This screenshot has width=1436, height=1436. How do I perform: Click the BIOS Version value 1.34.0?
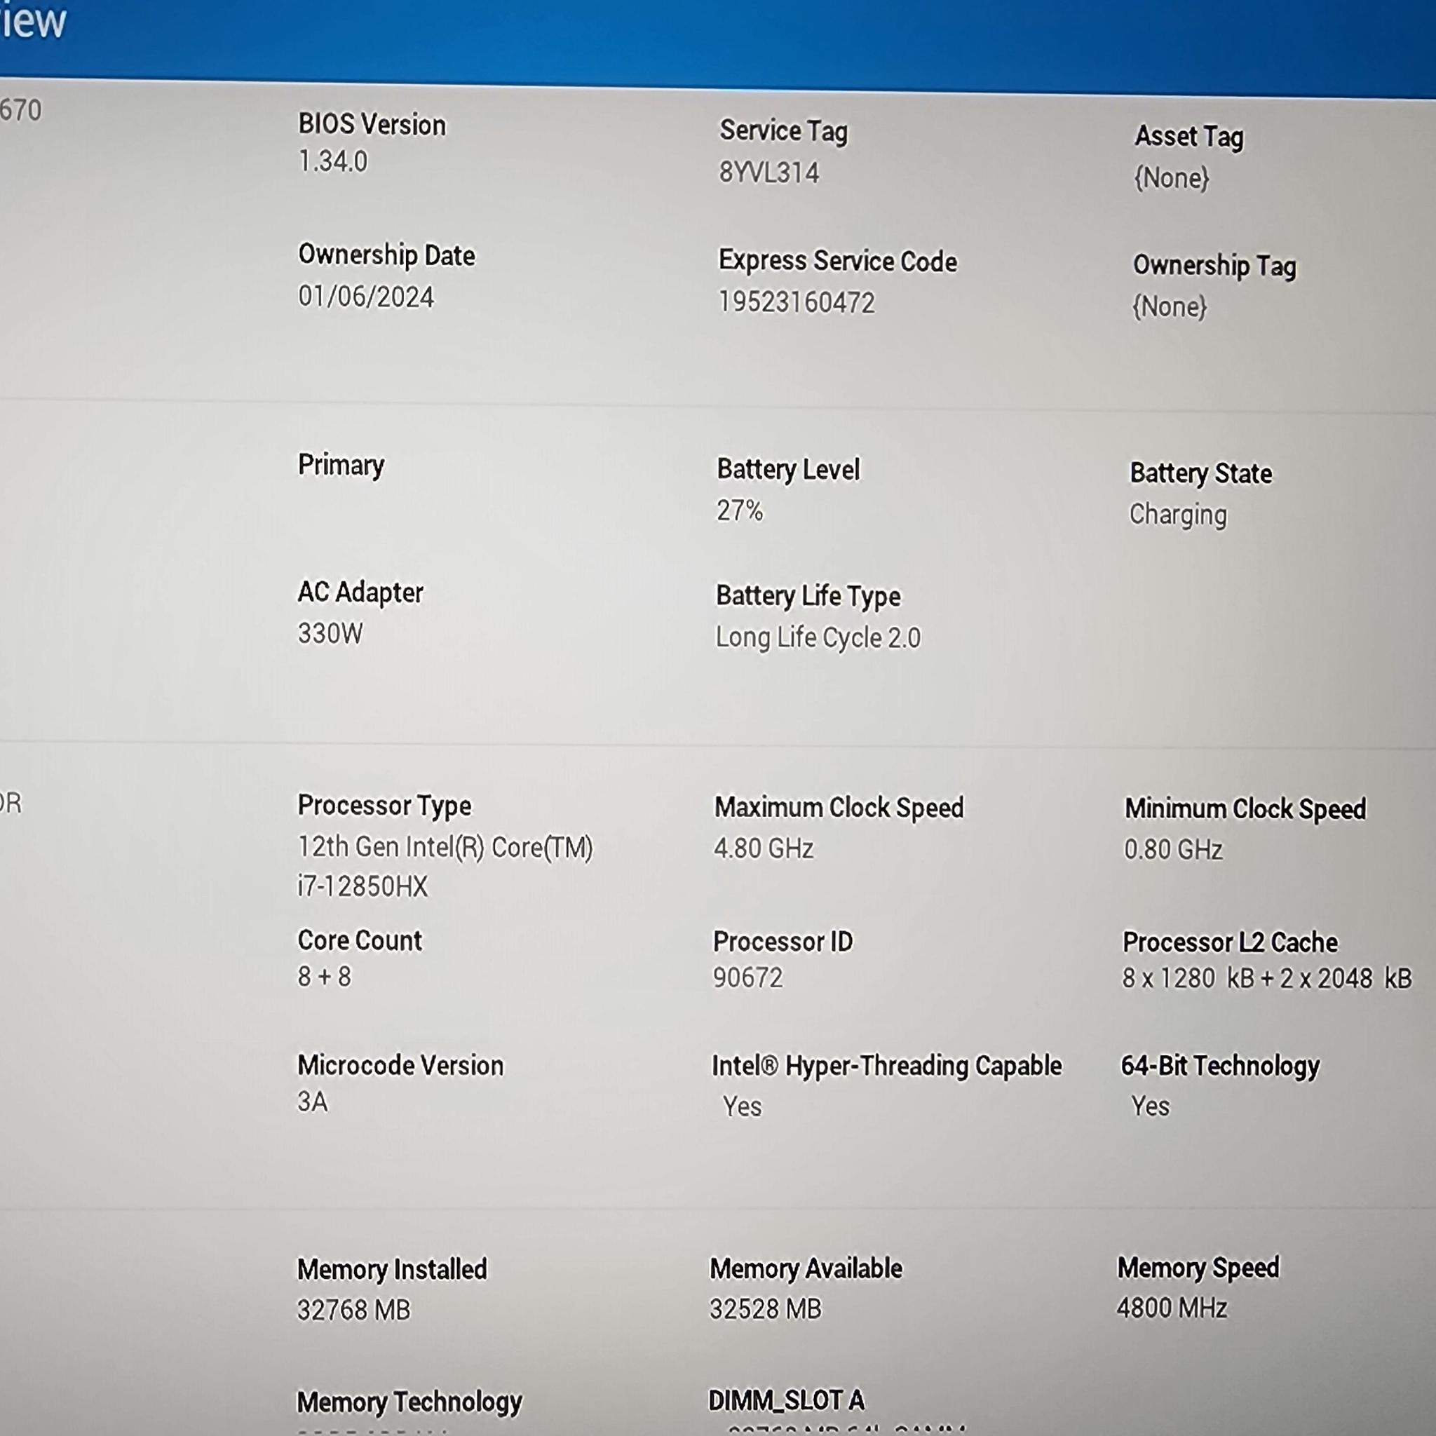click(x=333, y=161)
